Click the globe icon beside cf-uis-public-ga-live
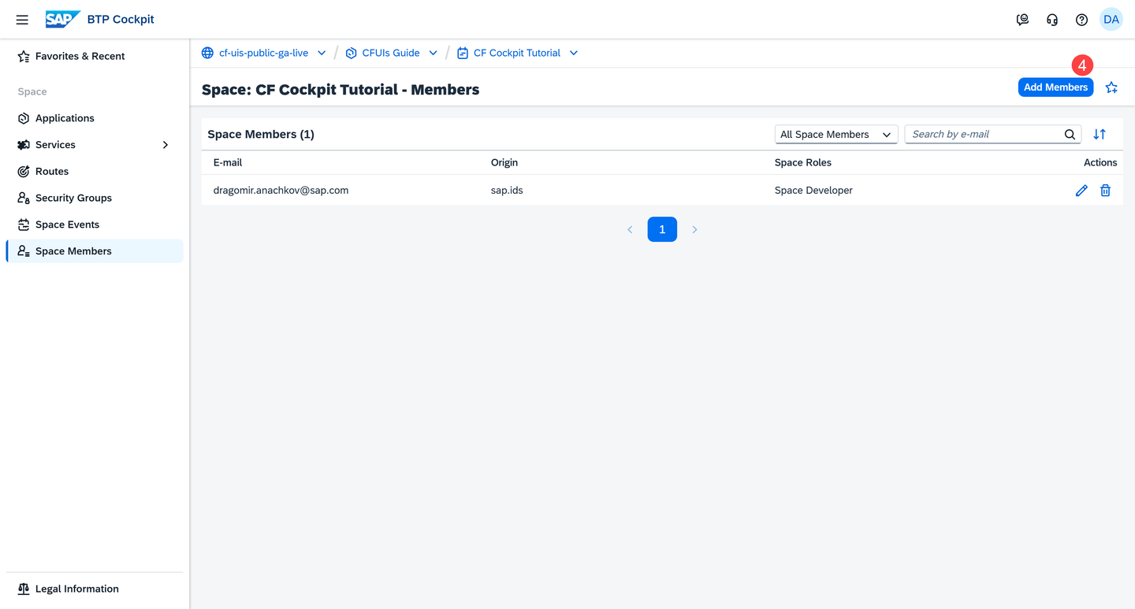The image size is (1135, 609). (x=207, y=53)
